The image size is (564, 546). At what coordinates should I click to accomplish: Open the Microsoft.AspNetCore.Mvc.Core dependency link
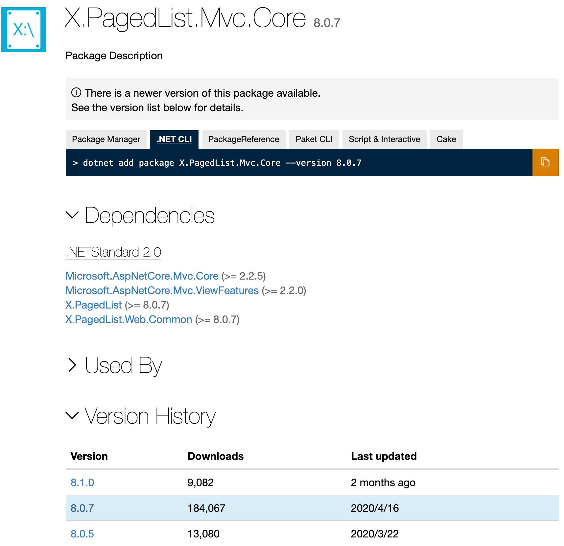(x=142, y=276)
